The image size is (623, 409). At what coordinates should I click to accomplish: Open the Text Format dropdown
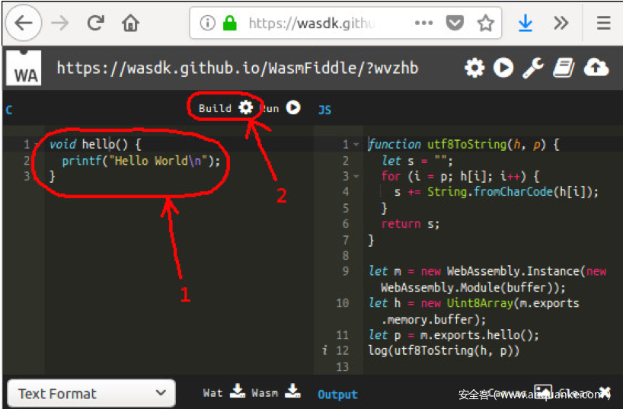click(x=91, y=394)
